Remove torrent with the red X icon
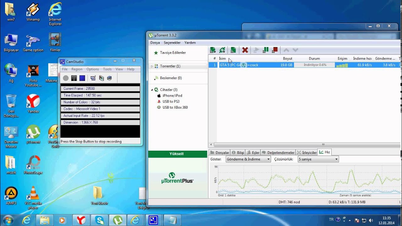 (245, 50)
